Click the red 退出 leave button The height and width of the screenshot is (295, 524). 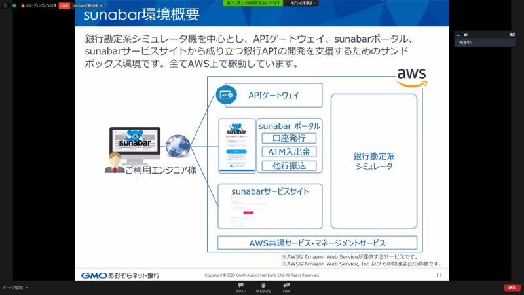click(512, 288)
